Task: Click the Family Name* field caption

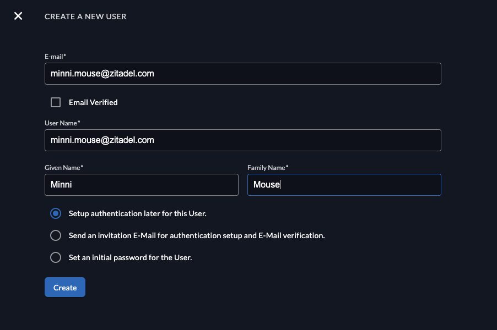Action: 268,167
